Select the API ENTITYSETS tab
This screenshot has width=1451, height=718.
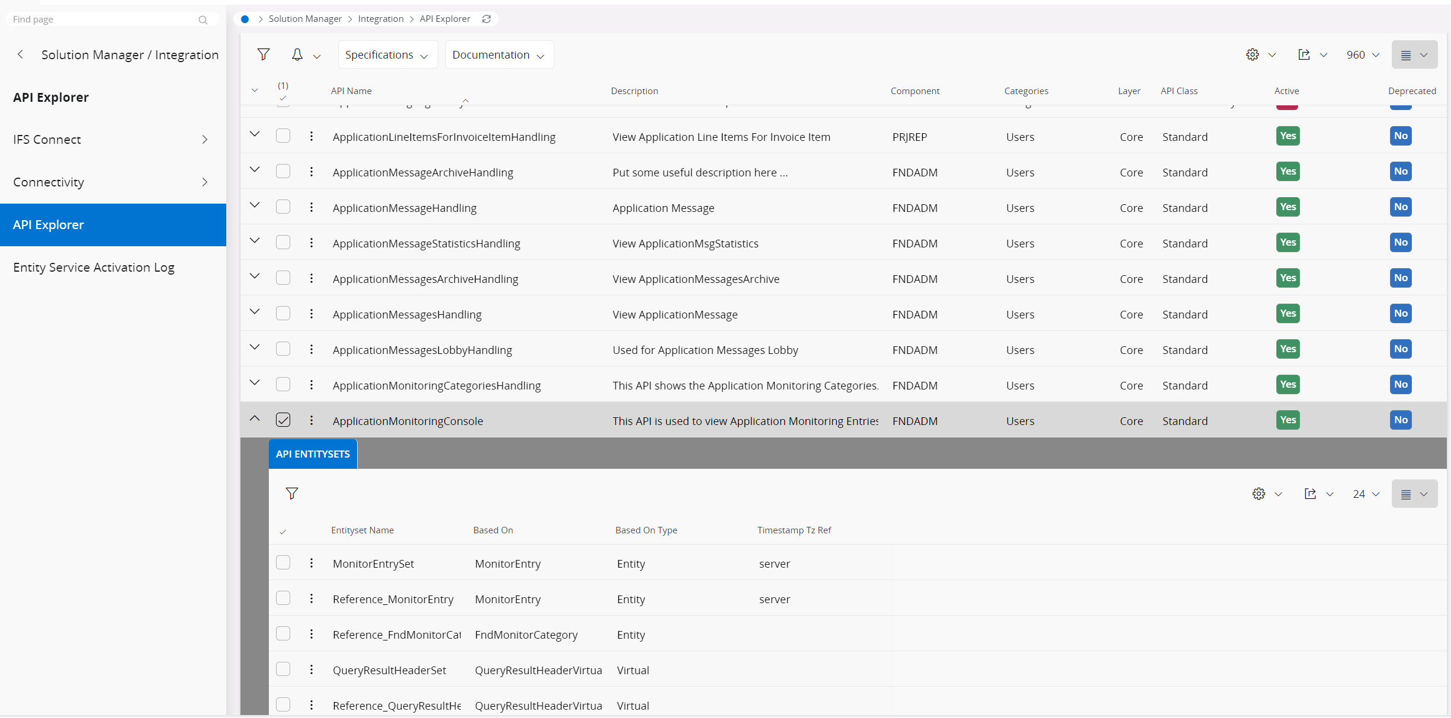click(x=313, y=454)
